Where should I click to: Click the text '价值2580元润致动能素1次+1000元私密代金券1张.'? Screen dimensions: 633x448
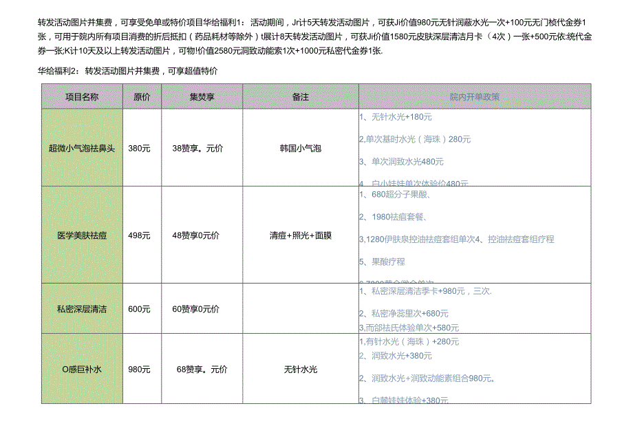tap(290, 51)
